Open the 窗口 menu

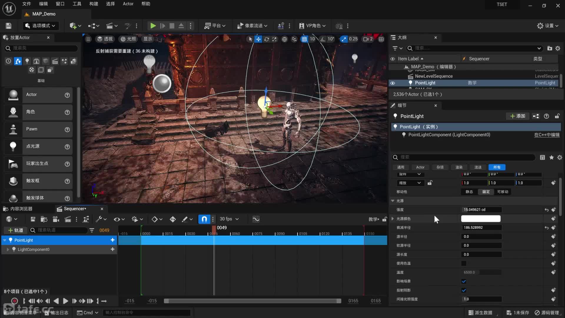(60, 4)
